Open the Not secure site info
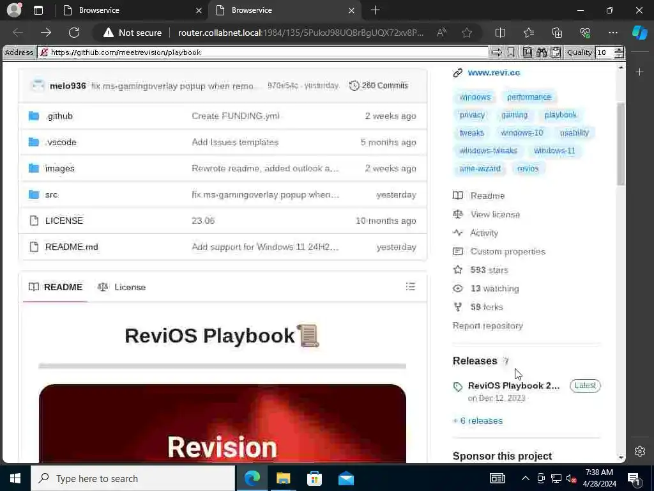The width and height of the screenshot is (654, 491). coord(132,33)
